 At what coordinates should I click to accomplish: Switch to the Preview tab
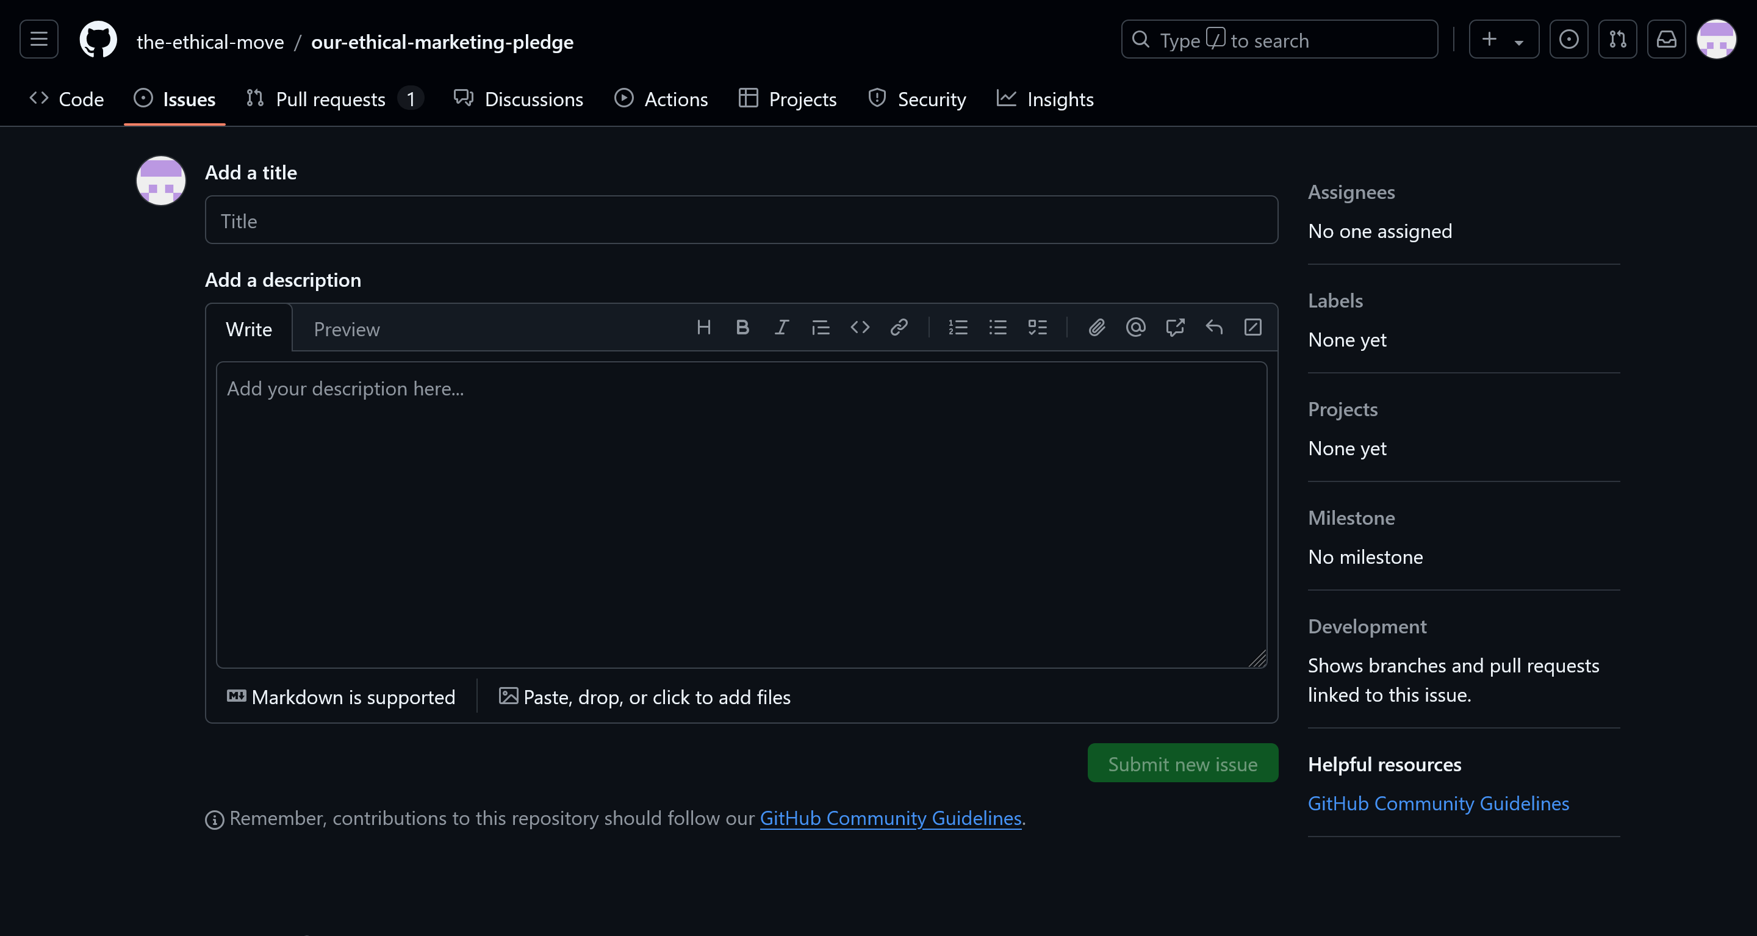coord(347,329)
